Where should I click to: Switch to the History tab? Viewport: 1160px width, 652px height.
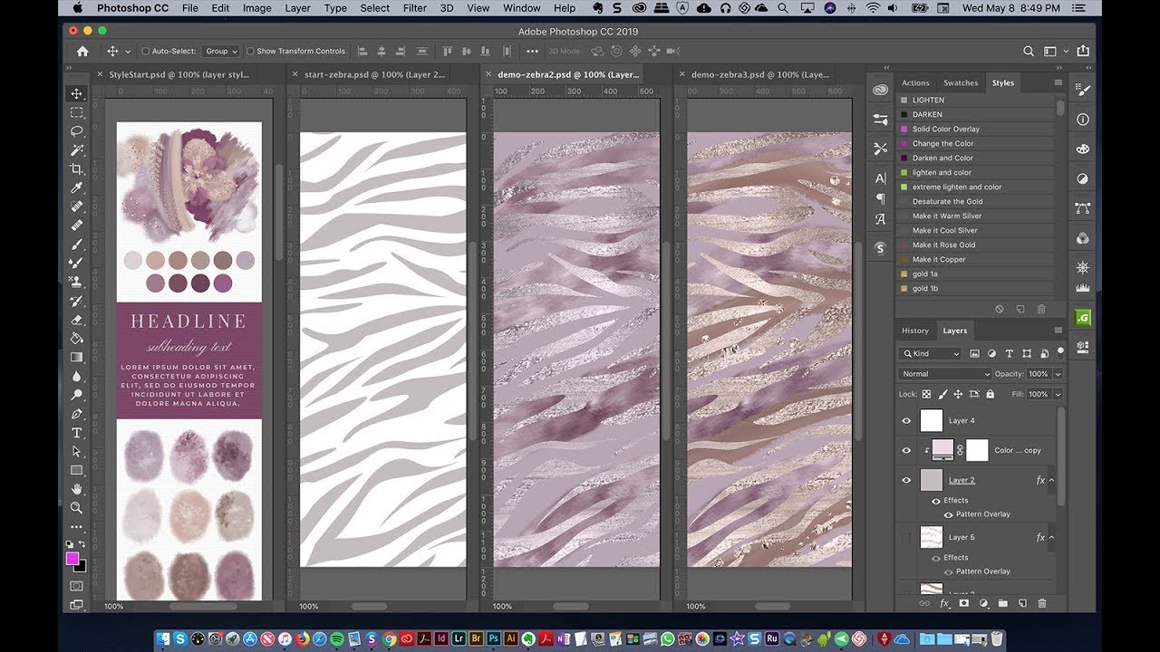point(915,331)
